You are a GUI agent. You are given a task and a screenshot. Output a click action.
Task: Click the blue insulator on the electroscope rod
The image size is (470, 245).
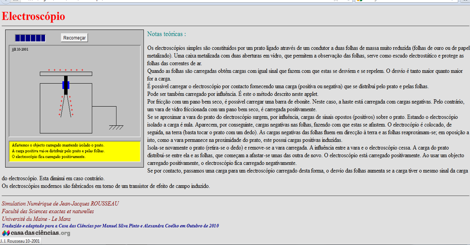pos(66,85)
